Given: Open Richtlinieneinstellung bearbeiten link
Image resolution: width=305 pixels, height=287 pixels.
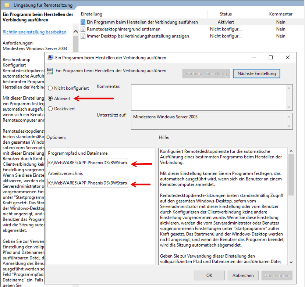Looking at the screenshot, I should pos(35,32).
